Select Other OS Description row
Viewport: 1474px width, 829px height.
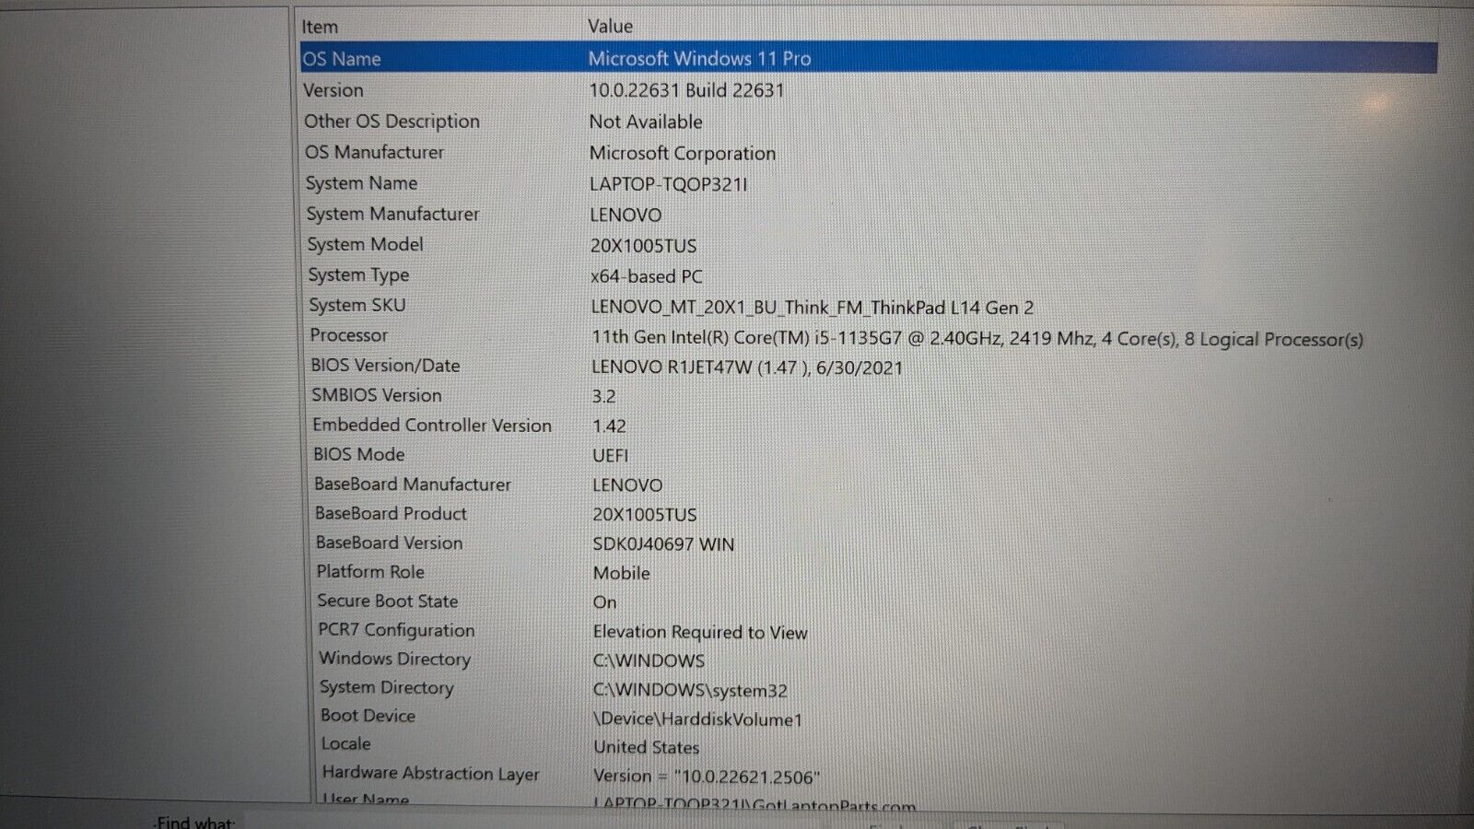tap(392, 121)
